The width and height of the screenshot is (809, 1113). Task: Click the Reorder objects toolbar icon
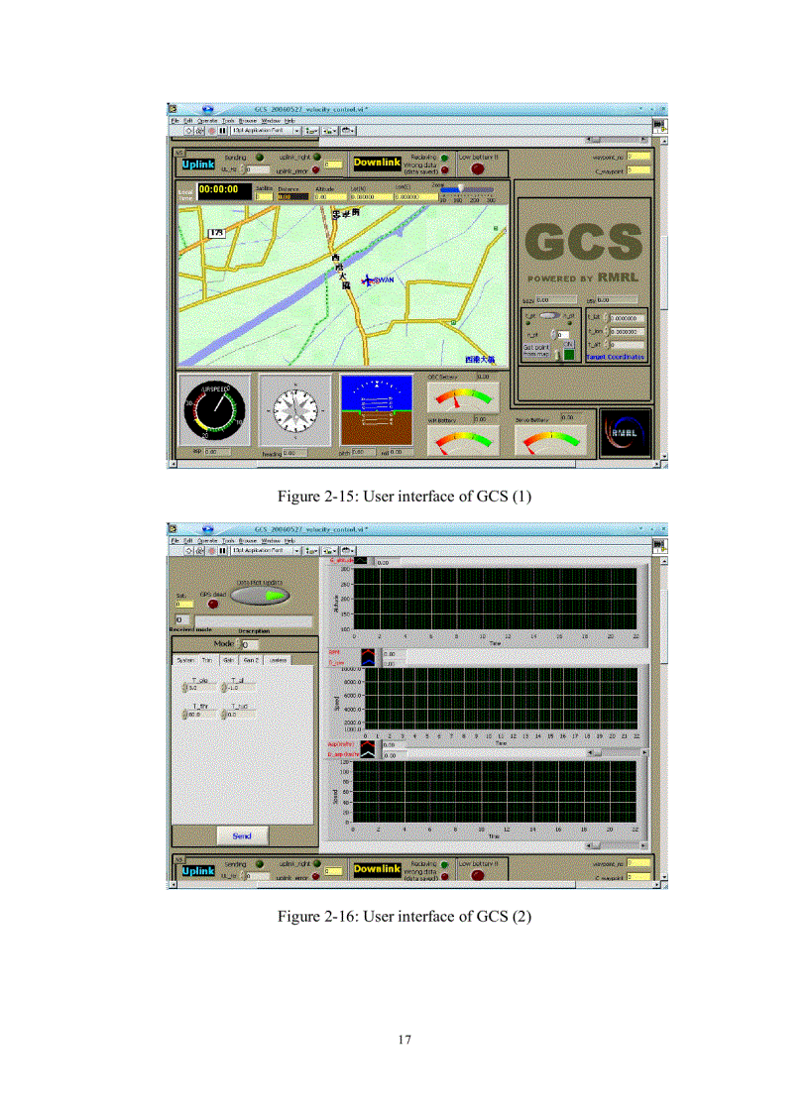[347, 130]
